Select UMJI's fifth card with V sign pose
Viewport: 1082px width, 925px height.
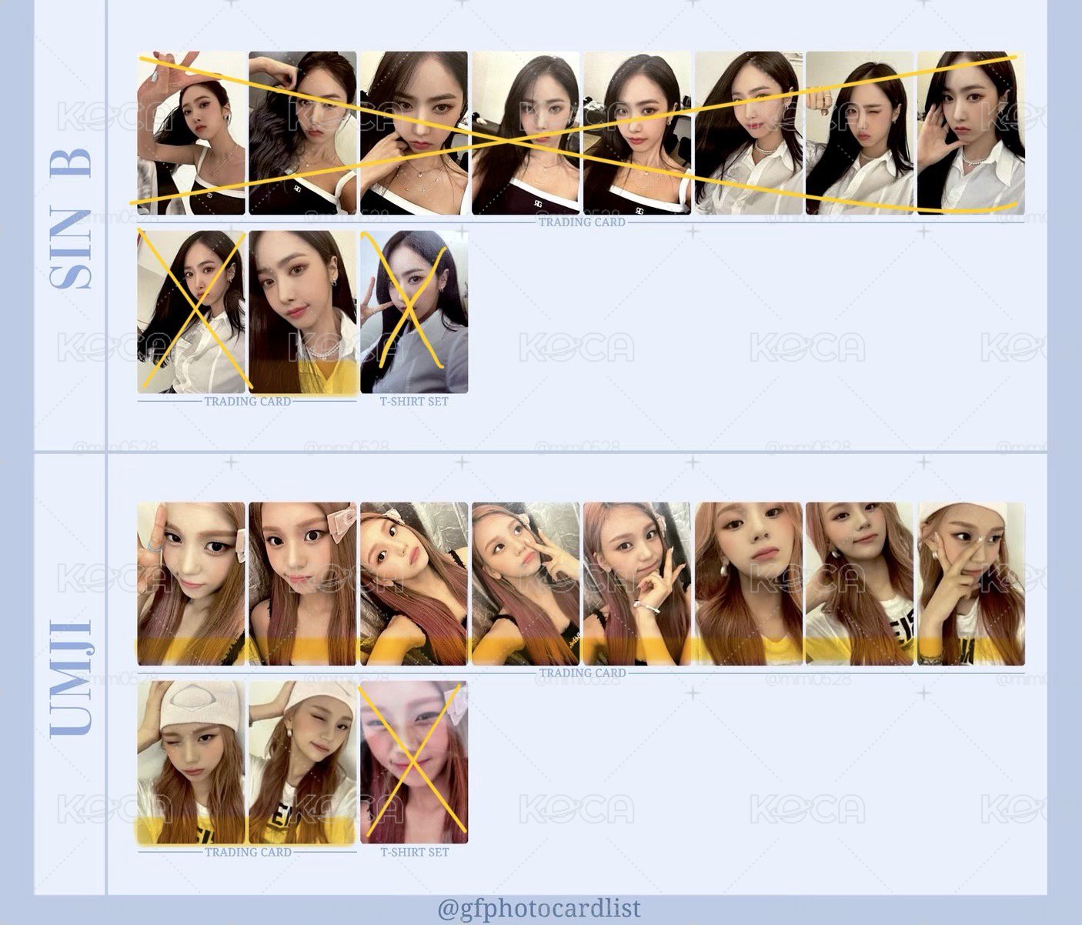coord(637,584)
